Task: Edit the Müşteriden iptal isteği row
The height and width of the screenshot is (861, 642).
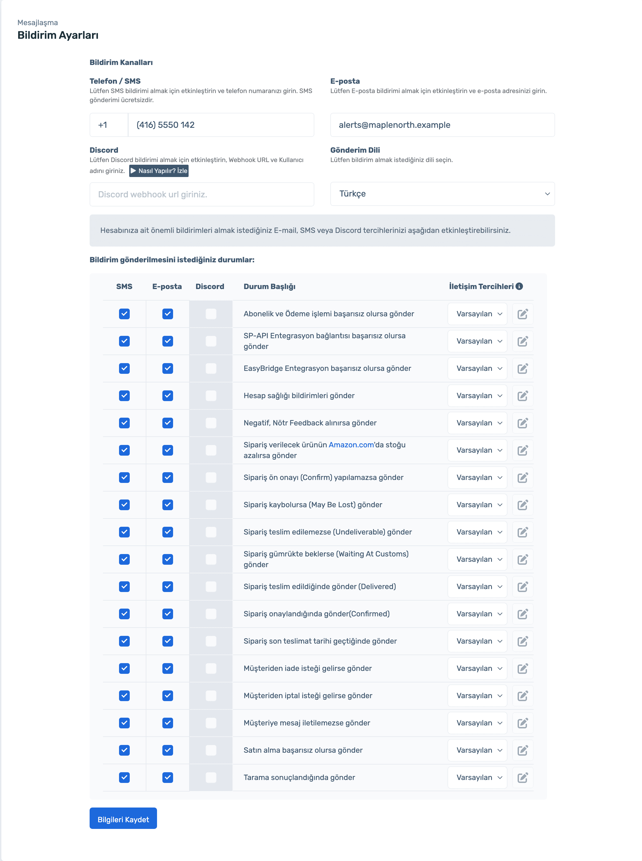Action: [522, 695]
